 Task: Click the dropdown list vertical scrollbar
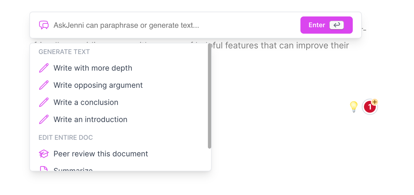(209, 96)
